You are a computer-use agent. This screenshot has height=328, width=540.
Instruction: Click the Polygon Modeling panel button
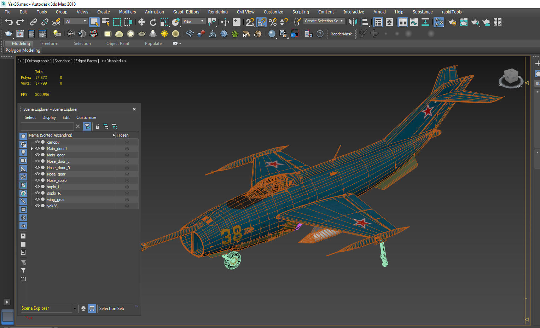click(x=23, y=50)
